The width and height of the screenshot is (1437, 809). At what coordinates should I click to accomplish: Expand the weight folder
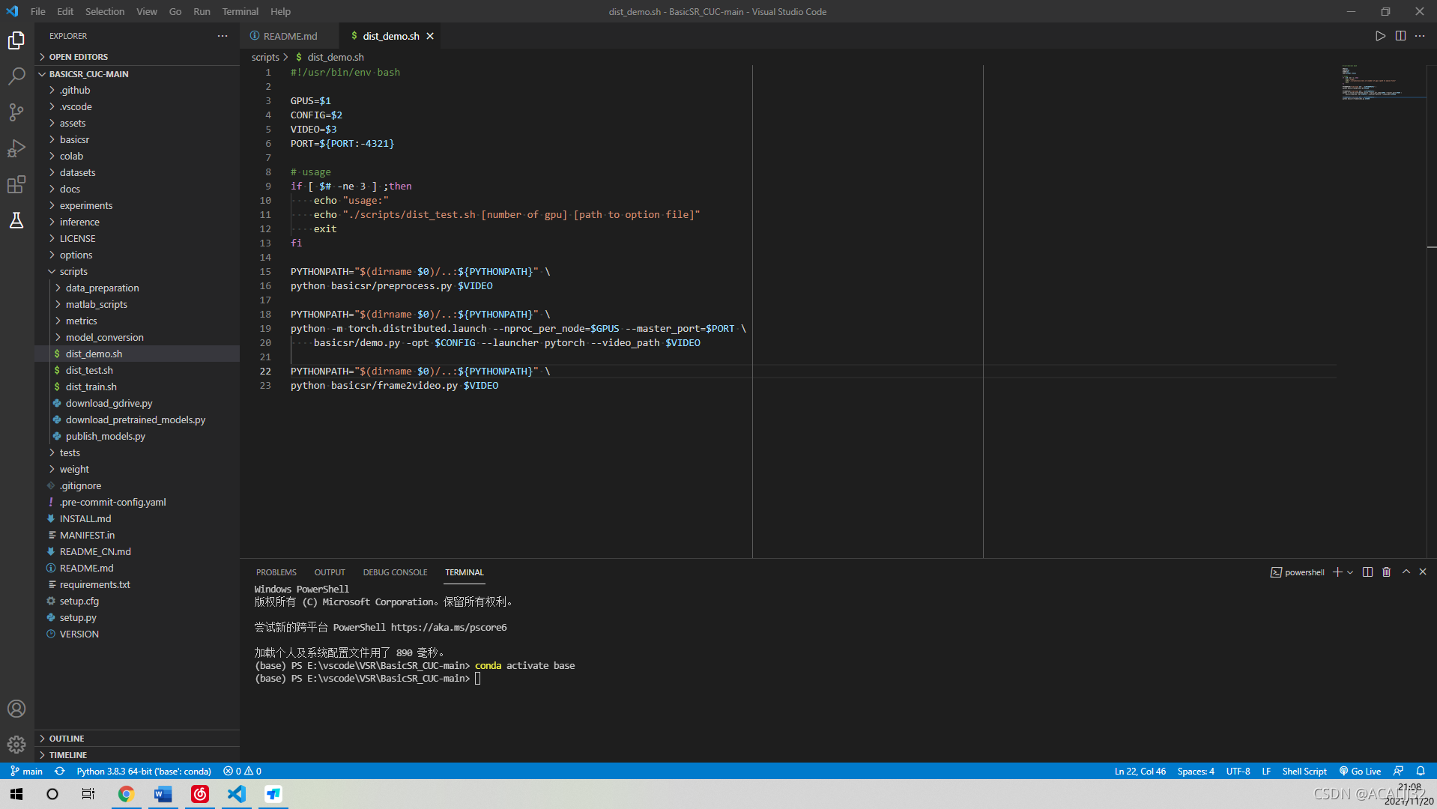pyautogui.click(x=137, y=469)
